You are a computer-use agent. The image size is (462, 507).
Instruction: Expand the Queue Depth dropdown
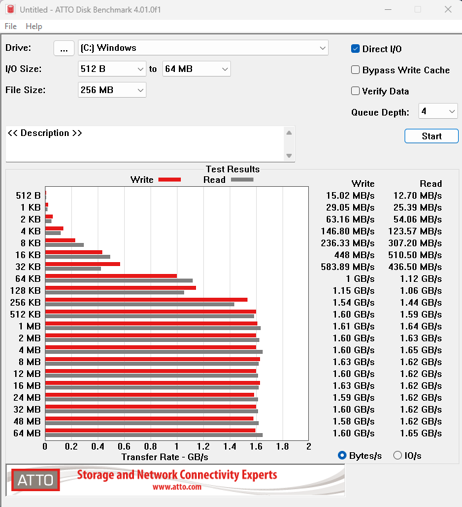438,111
